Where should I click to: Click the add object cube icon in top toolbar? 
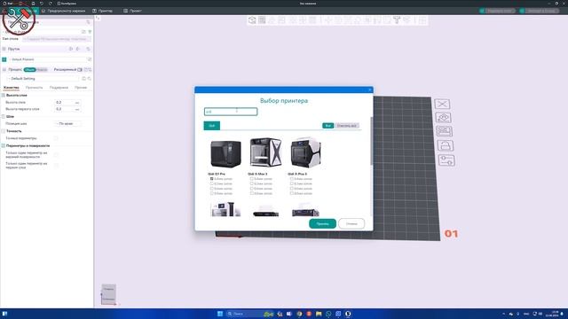coord(252,20)
